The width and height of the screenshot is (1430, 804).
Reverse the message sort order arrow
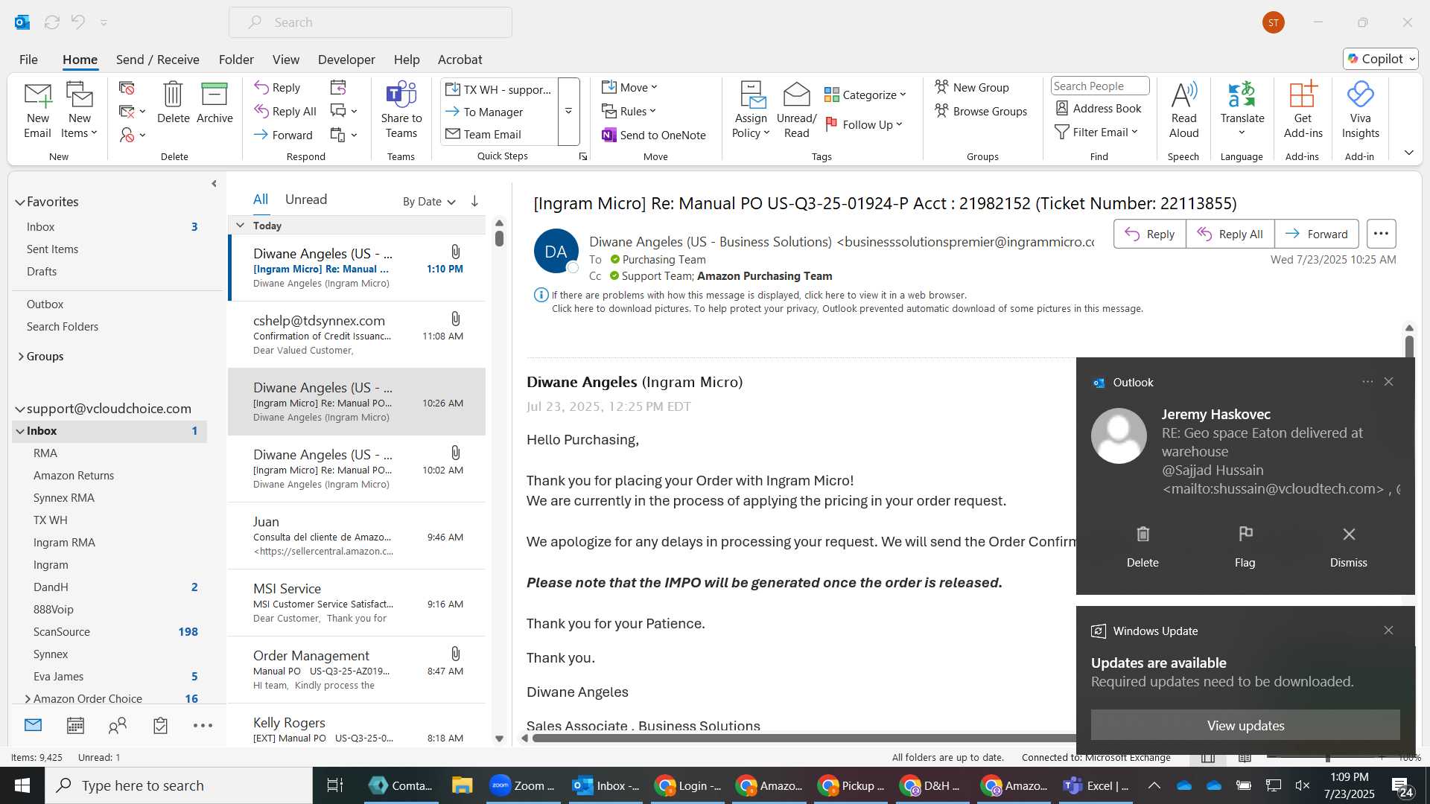[x=474, y=201]
